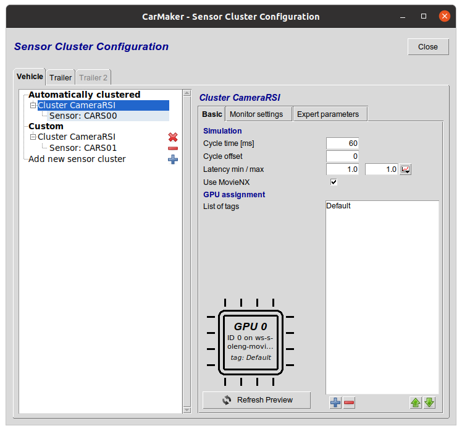Viewport: 462px width, 431px height.
Task: Click the Cycle time input field
Action: 342,143
